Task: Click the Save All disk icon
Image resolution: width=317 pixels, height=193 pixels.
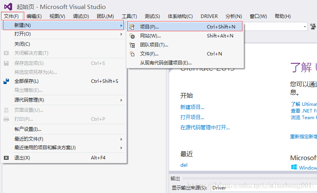Action: click(x=6, y=81)
